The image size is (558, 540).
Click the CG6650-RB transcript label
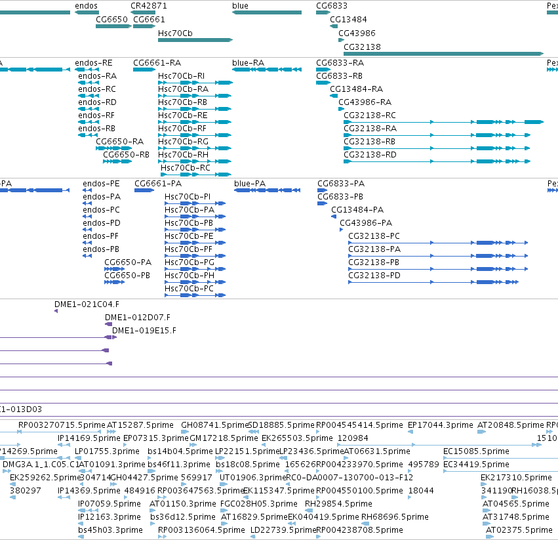(x=126, y=155)
